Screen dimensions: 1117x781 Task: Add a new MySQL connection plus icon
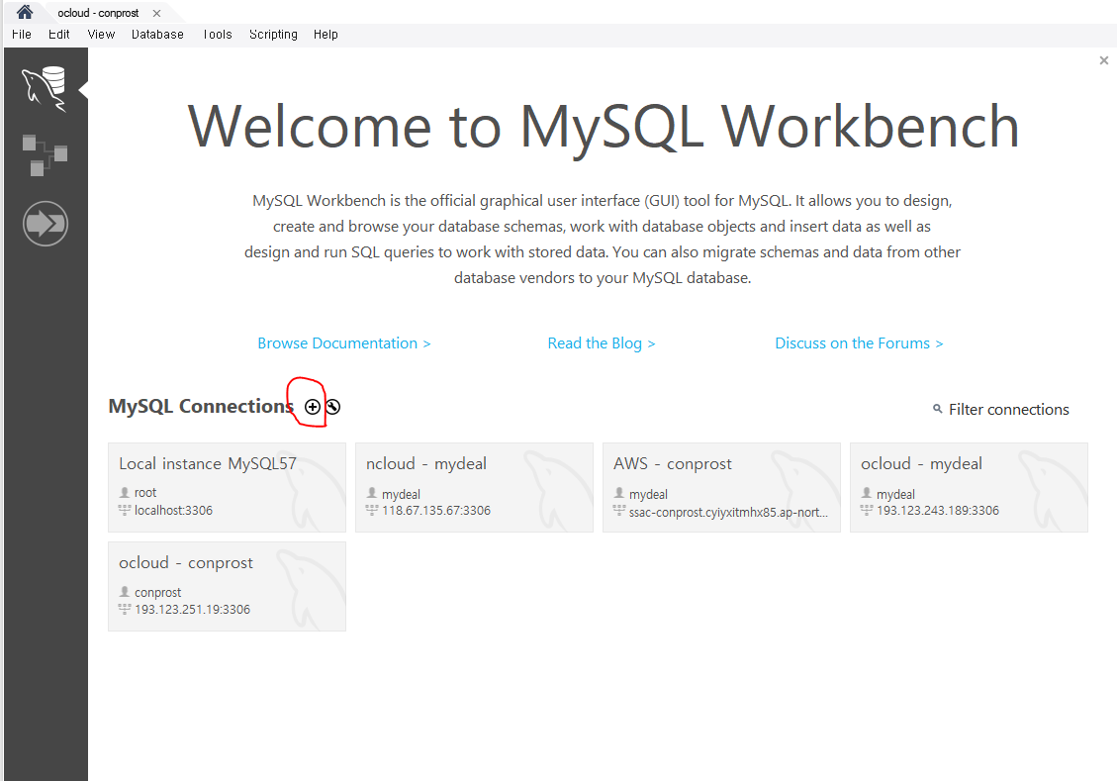[x=313, y=407]
